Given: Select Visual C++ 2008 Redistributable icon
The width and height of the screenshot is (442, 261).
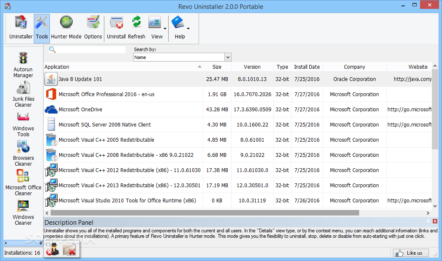Looking at the screenshot, I should coord(51,155).
